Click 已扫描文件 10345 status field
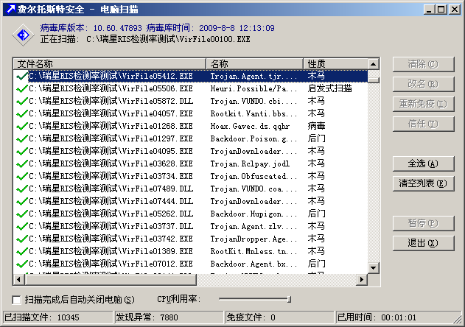This screenshot has height=327, width=465. coord(58,317)
